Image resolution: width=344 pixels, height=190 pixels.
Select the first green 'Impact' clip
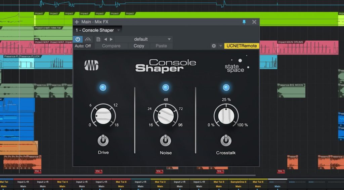[x=41, y=19]
